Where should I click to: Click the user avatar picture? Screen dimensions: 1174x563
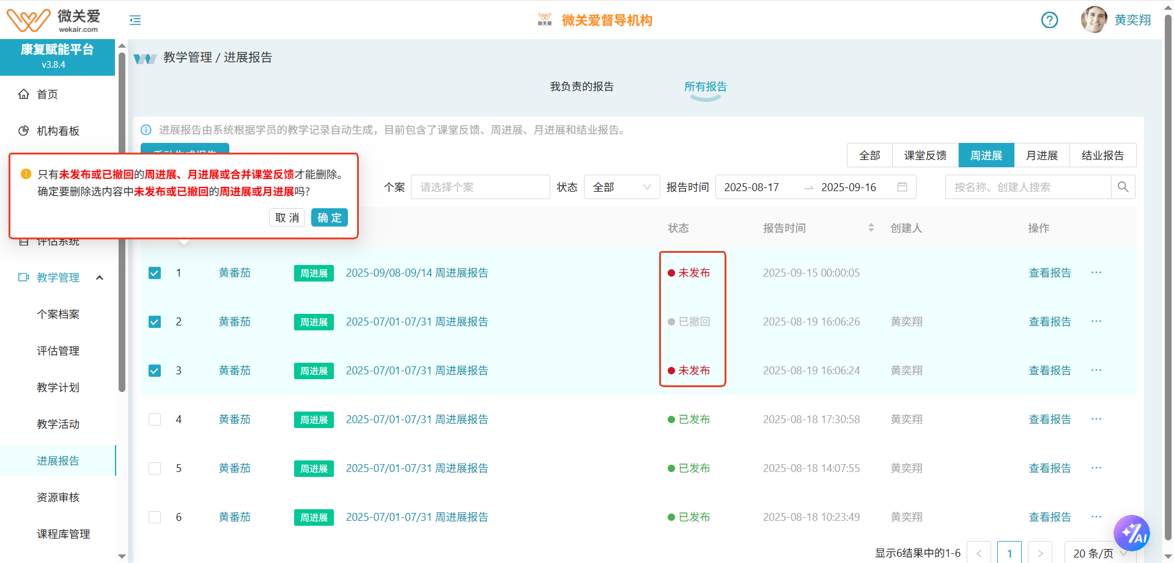(x=1094, y=20)
